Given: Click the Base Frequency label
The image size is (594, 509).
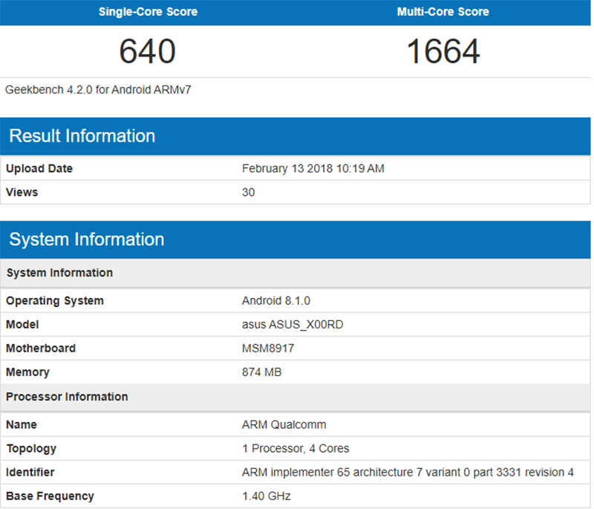Looking at the screenshot, I should point(50,496).
